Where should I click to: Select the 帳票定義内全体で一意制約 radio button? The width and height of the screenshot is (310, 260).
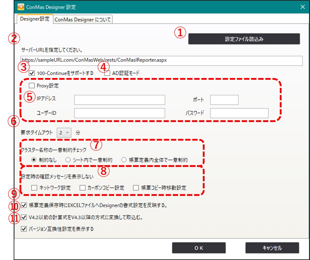[124, 160]
